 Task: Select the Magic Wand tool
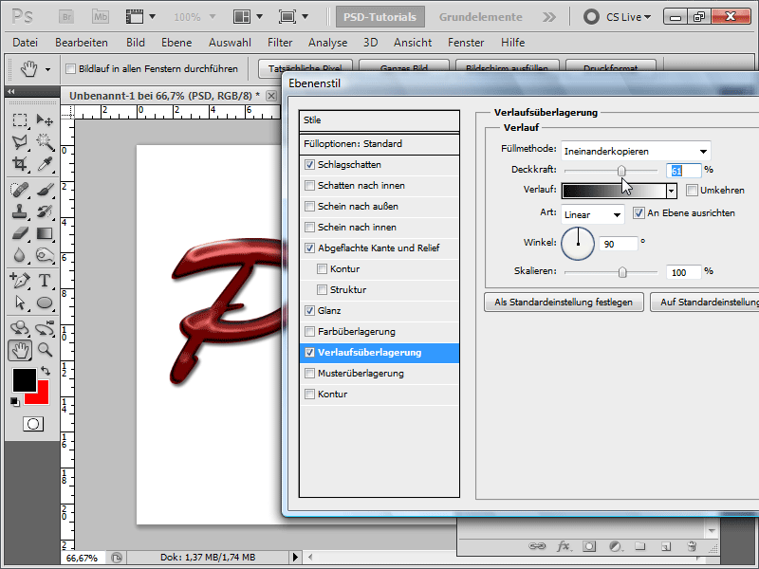click(45, 141)
